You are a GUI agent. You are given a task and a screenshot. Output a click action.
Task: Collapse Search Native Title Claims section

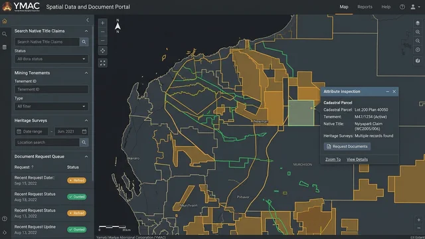pyautogui.click(x=86, y=31)
